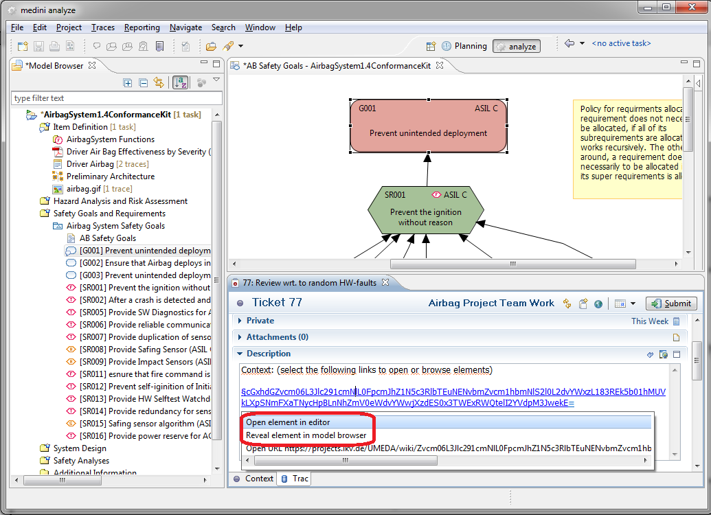This screenshot has height=515, width=711.
Task: Toggle alphabetical sorting in Model Browser
Action: pos(181,82)
